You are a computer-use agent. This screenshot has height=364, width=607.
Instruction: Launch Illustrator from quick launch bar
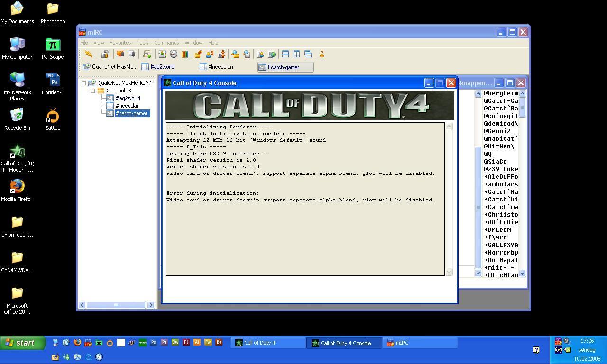click(x=197, y=342)
